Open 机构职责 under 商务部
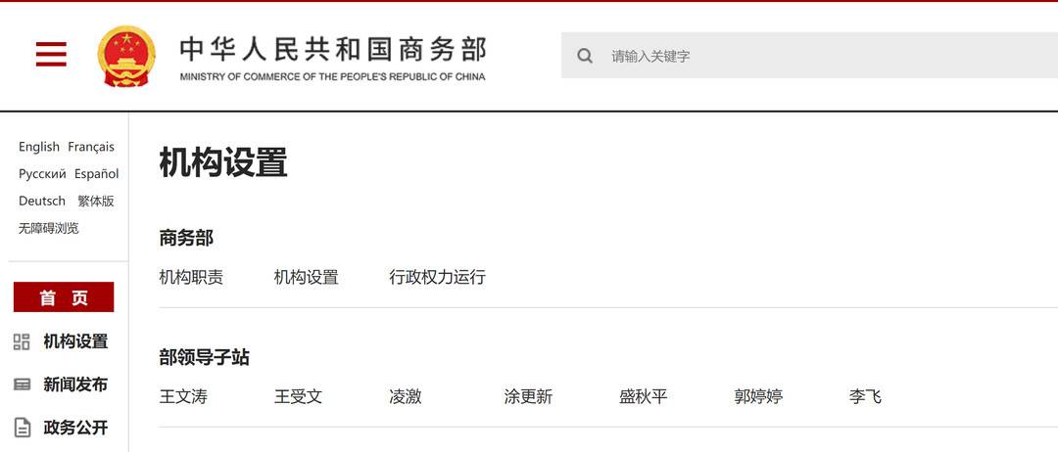 191,277
